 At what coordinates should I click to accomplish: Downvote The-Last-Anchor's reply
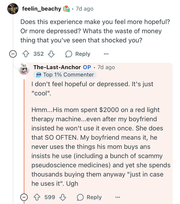click(x=62, y=197)
